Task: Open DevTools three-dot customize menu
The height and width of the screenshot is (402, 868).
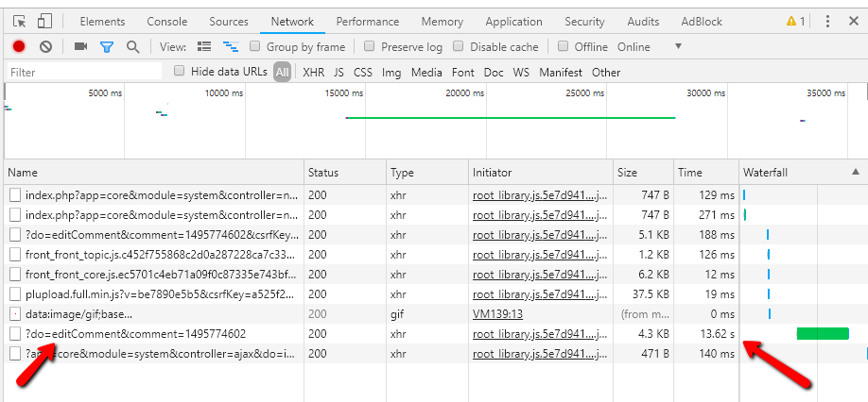Action: point(828,21)
